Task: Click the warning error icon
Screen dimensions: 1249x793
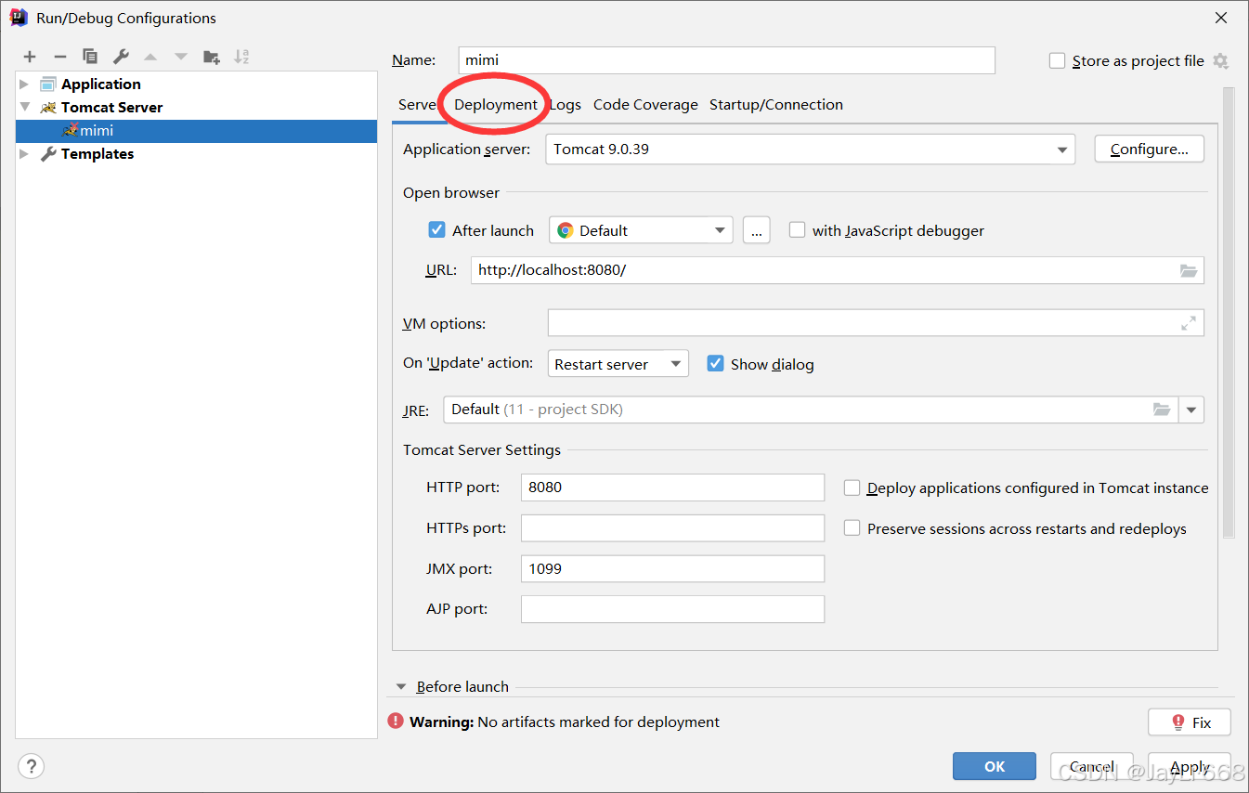Action: point(396,721)
